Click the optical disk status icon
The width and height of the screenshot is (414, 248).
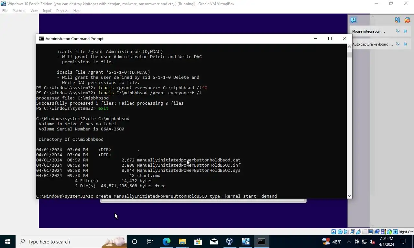pos(340,232)
